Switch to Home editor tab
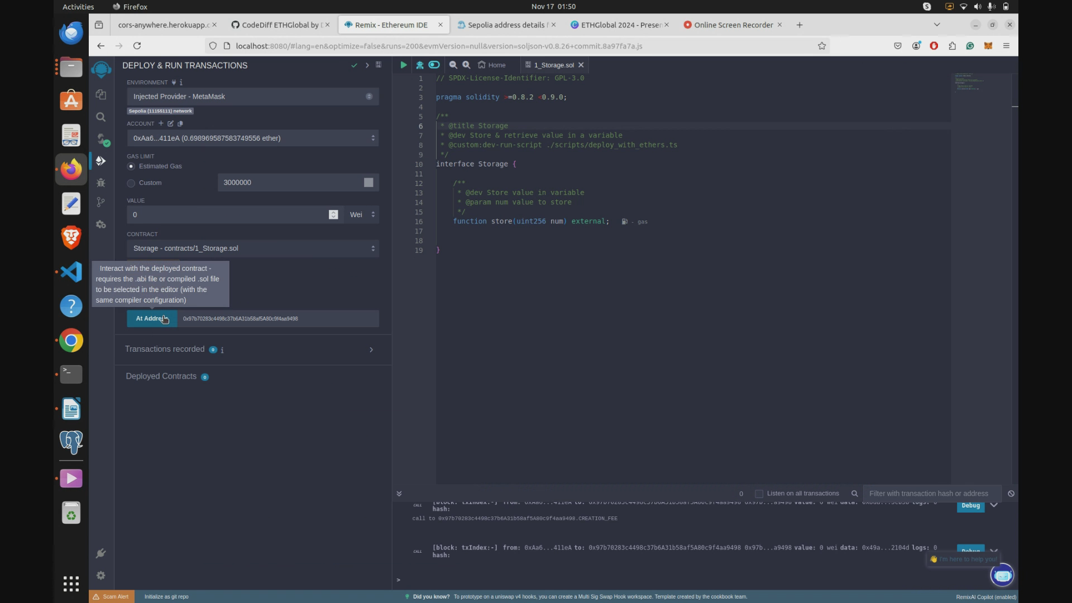Viewport: 1072px width, 603px height. pos(492,65)
